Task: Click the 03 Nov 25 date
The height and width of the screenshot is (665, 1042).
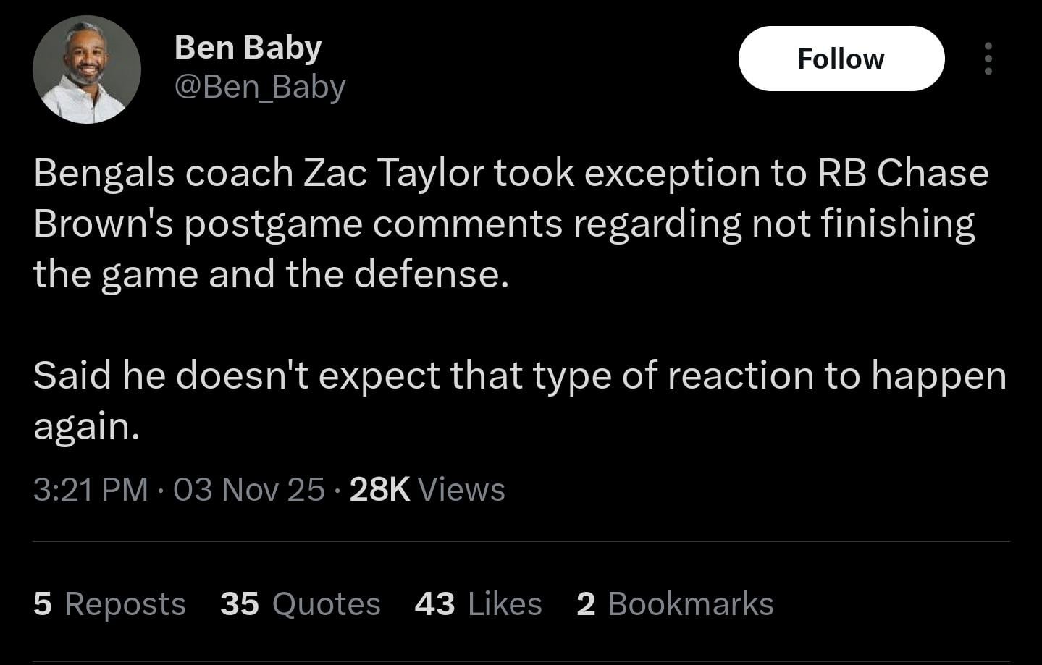Action: (x=249, y=489)
